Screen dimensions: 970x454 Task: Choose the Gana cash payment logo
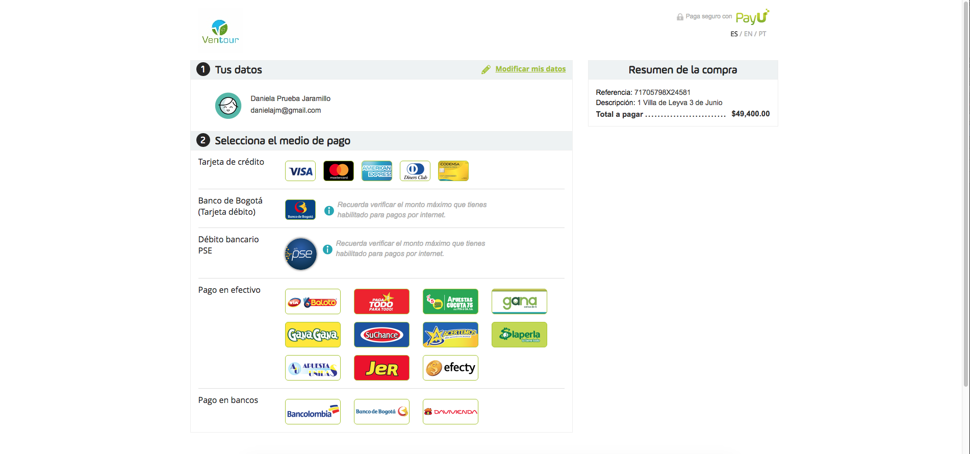click(x=519, y=301)
